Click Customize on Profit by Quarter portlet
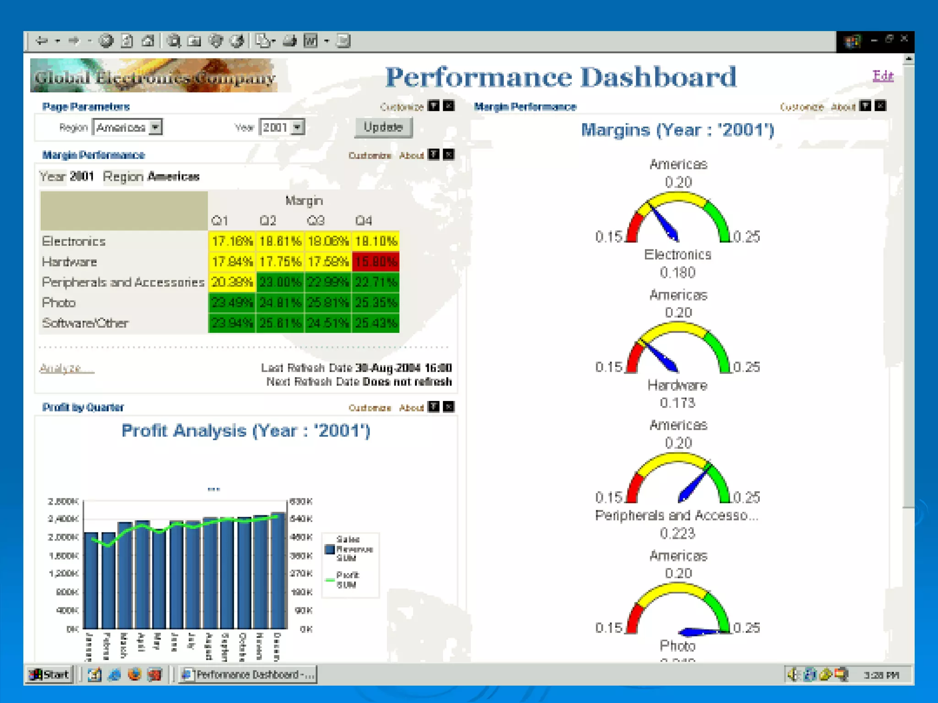This screenshot has width=938, height=703. point(370,408)
